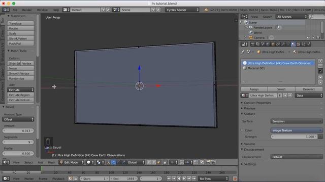Image resolution: width=325 pixels, height=182 pixels.
Task: Open the Constraints properties tab icon
Action: 278,44
